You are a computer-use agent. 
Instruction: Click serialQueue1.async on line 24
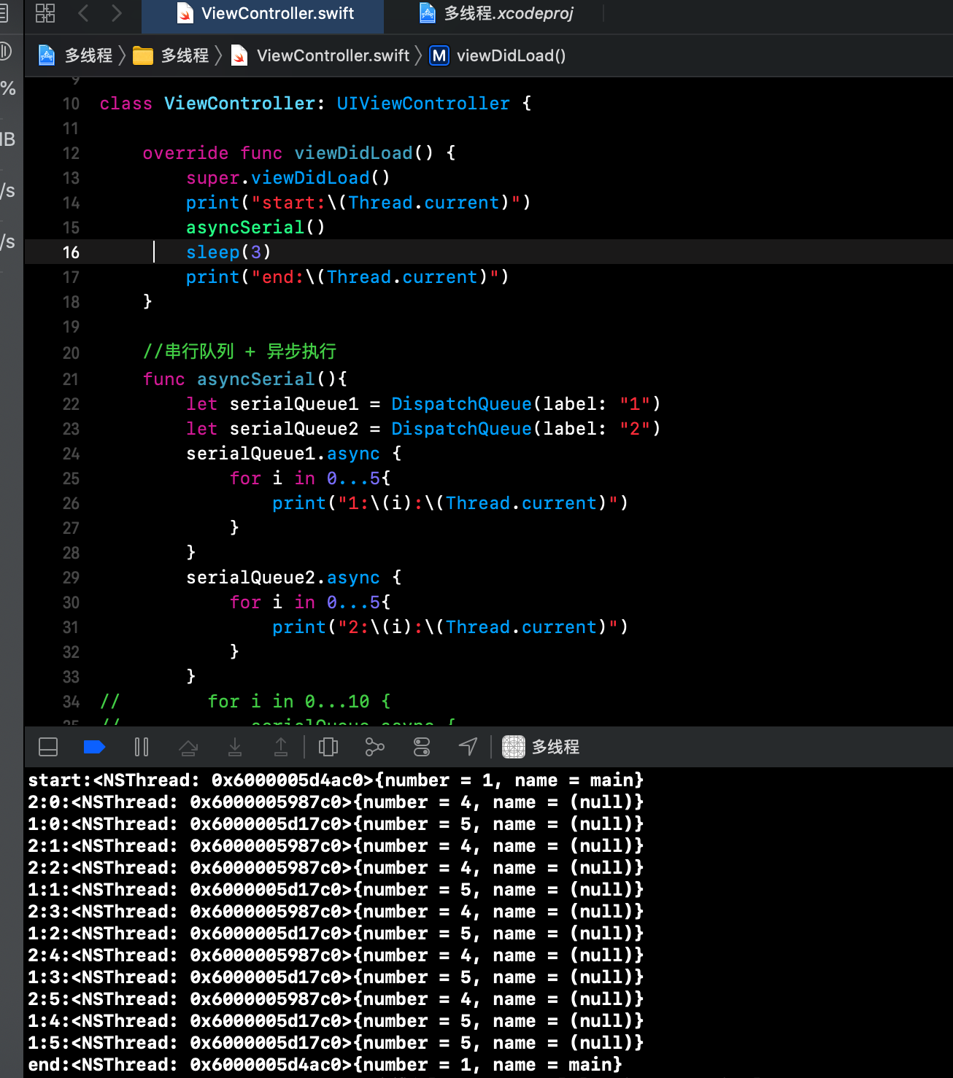(283, 454)
